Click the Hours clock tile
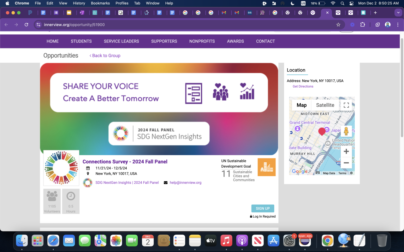The width and height of the screenshot is (404, 252). click(71, 201)
